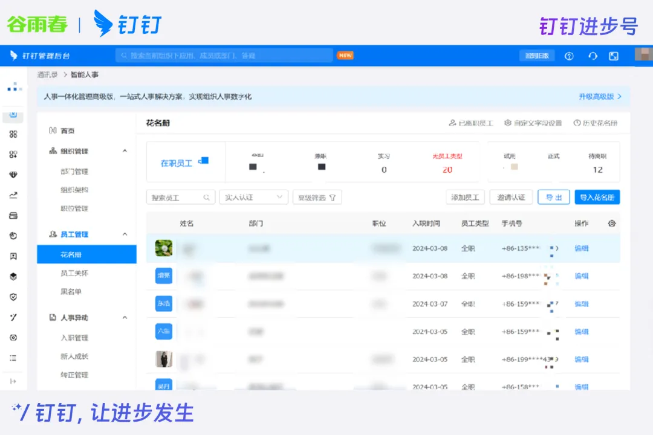Screen dimensions: 653x435
Task: Open the rising trend chart icon in the left rail
Action: [13, 195]
